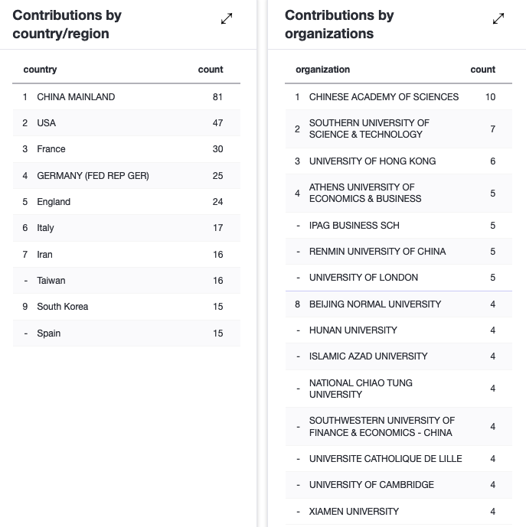Expand the Contributions by country/region panel

click(227, 19)
